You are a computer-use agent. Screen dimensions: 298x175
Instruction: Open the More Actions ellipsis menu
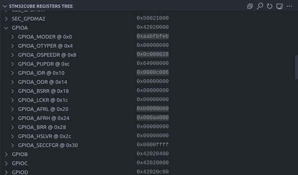click(289, 6)
